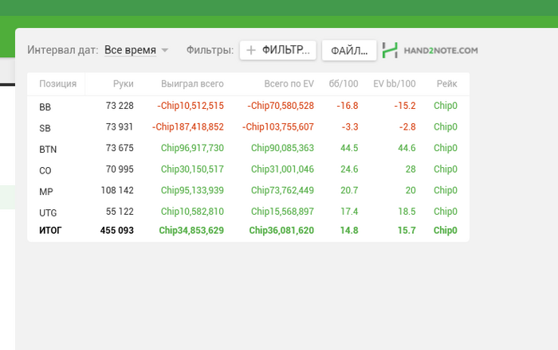Screen dimensions: 558x350
Task: Sort by the бб/100 column header
Action: [x=344, y=84]
